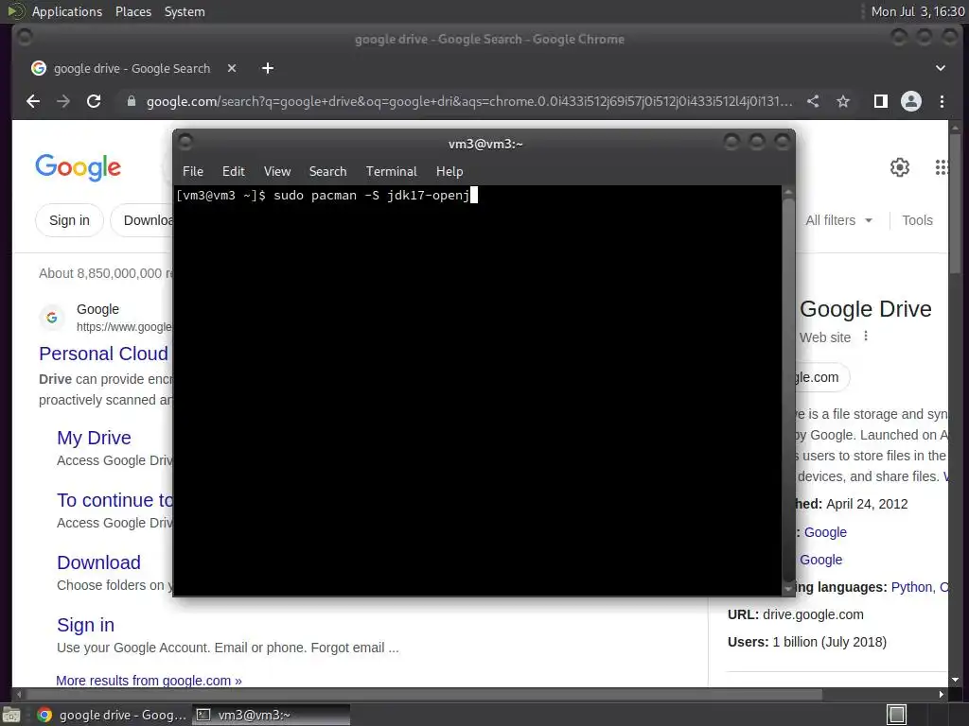Open the Google apps grid

(x=942, y=167)
